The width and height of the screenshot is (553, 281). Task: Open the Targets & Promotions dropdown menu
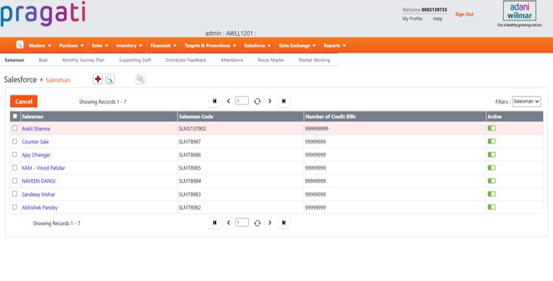coord(210,45)
